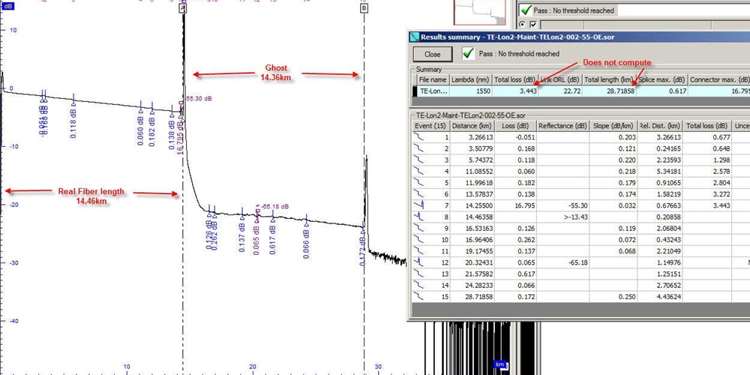Click the Event (15) column header

tap(431, 126)
